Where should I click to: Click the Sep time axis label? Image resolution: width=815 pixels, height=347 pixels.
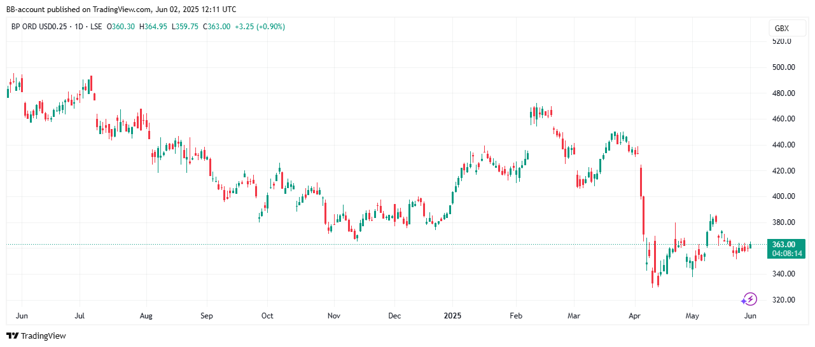click(206, 316)
